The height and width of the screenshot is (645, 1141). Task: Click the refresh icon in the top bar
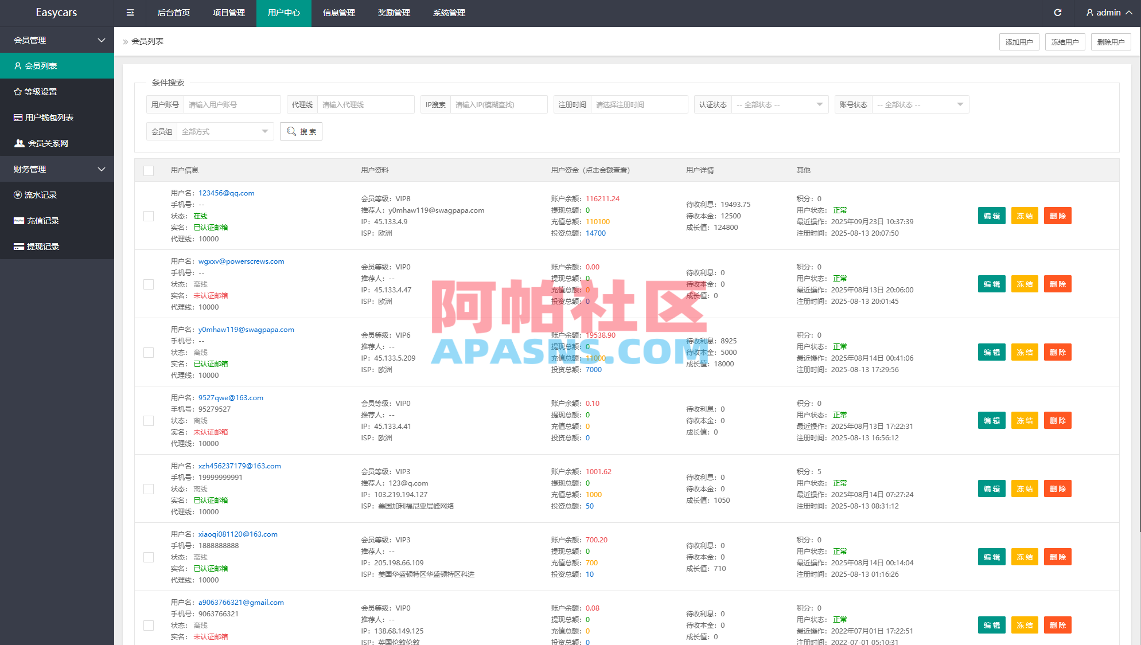click(x=1058, y=12)
